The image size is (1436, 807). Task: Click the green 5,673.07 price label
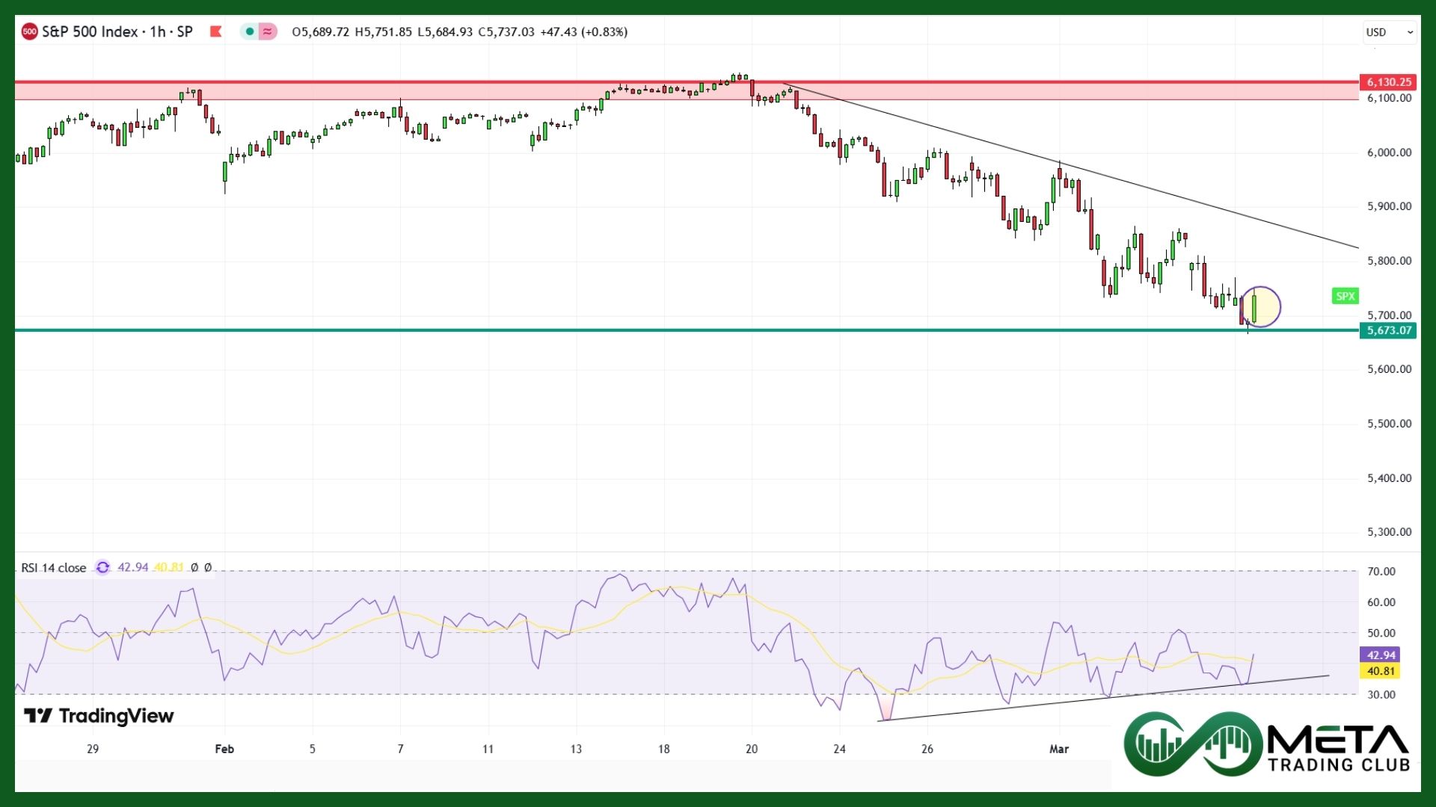tap(1389, 330)
